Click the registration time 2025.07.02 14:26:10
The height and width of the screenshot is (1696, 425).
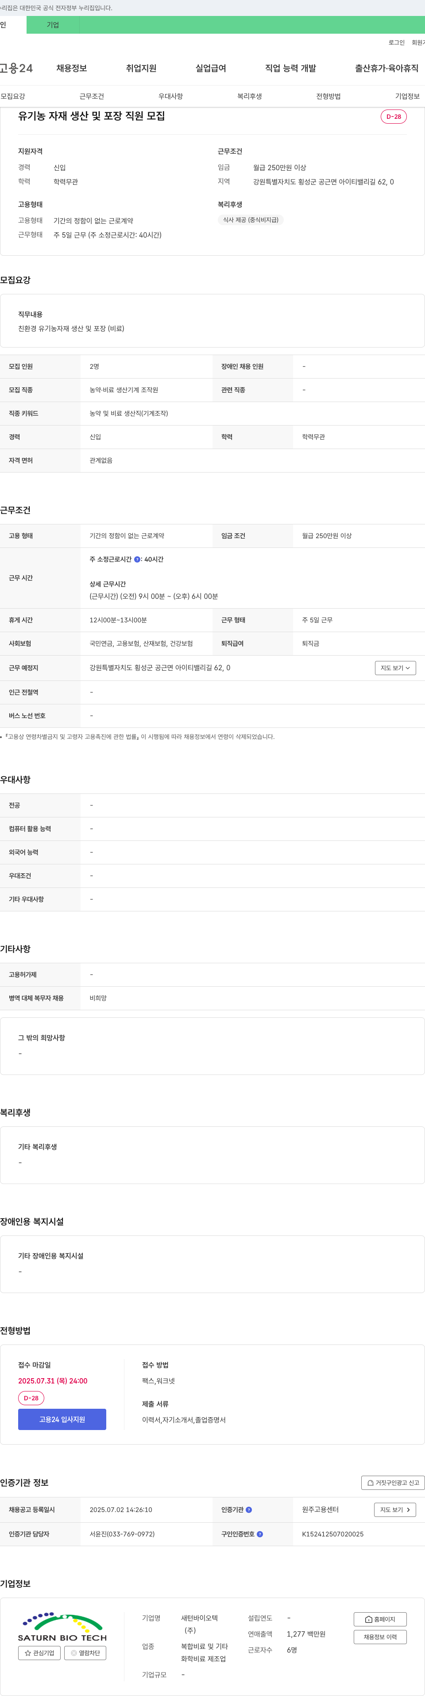click(121, 1510)
